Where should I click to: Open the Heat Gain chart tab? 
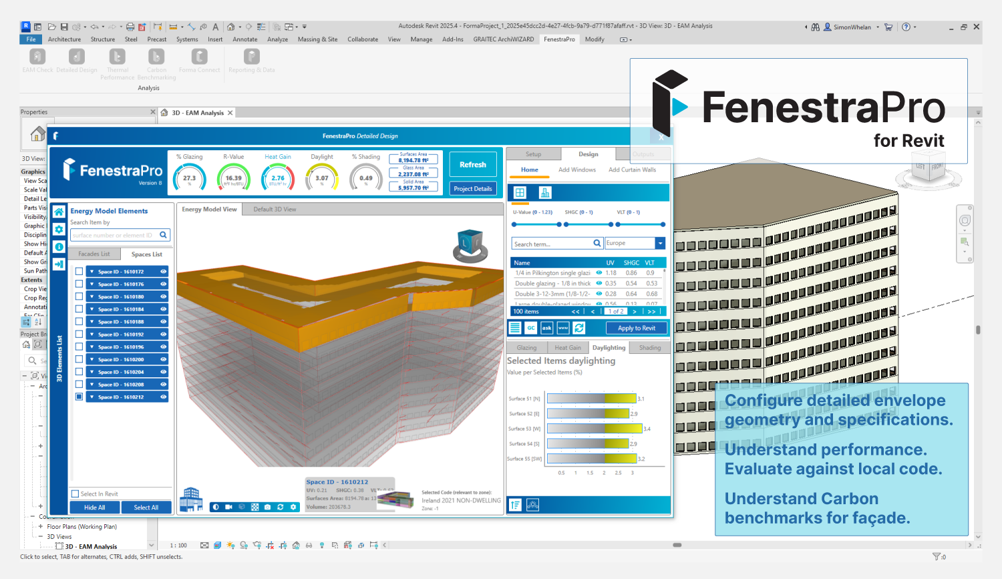click(x=568, y=347)
